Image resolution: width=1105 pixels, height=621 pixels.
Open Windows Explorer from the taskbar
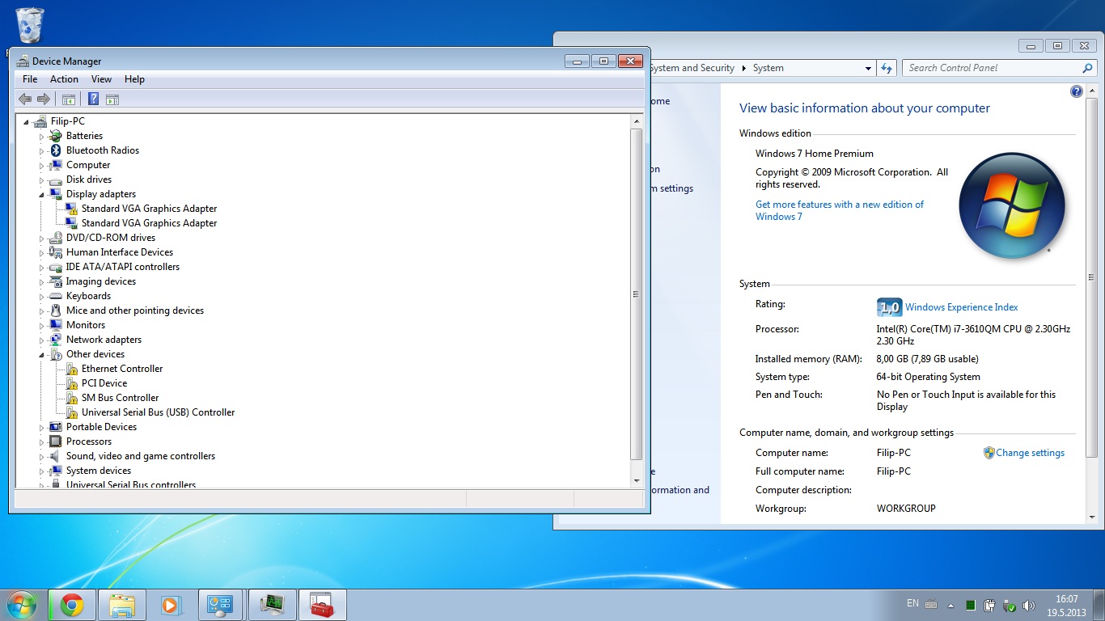coord(122,605)
